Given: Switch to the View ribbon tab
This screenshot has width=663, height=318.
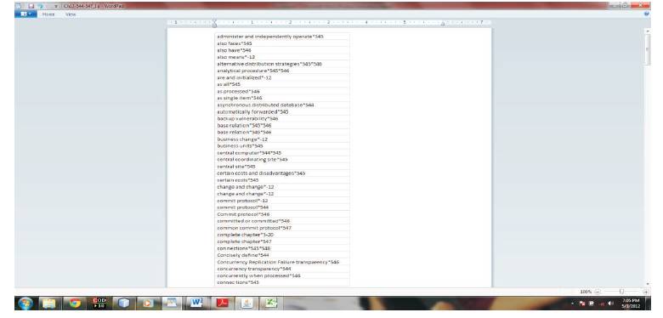Looking at the screenshot, I should click(71, 14).
